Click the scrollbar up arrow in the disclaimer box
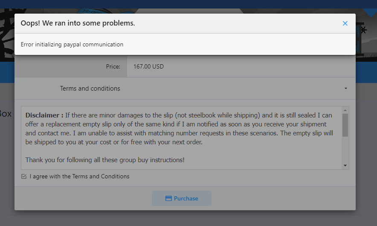377x226 pixels. click(345, 110)
